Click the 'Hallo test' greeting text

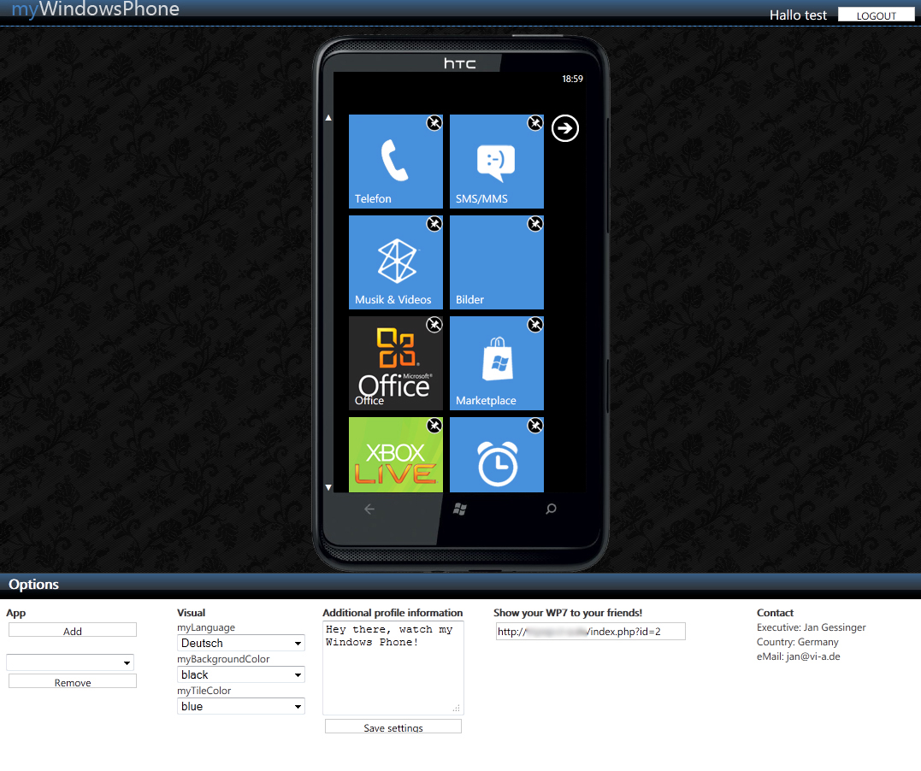coord(798,15)
